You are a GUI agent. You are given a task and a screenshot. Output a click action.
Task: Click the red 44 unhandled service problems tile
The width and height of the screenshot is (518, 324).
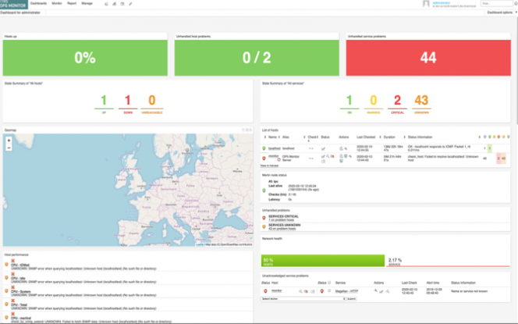tap(430, 57)
